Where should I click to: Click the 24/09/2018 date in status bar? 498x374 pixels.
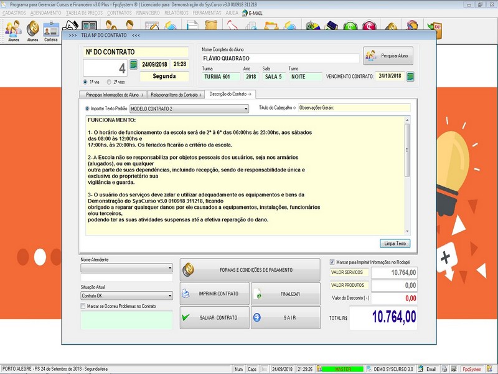283,369
